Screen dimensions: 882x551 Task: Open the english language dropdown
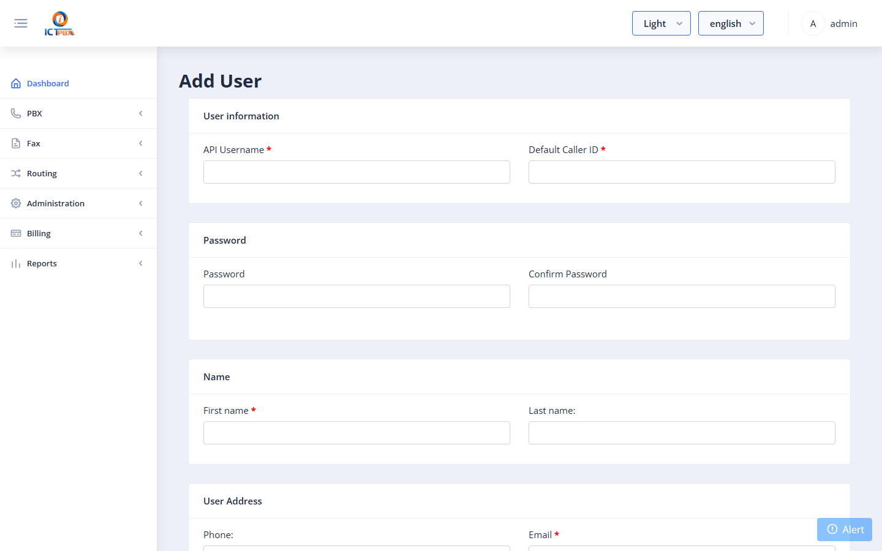pos(731,23)
